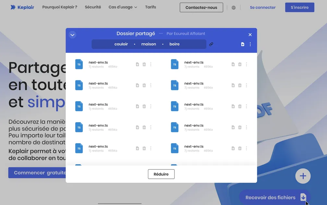Expand the Cas d'usage menu
This screenshot has width=327, height=205.
[x=123, y=7]
